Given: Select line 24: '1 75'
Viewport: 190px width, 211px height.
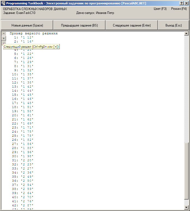Looking at the screenshot, I should coord(23,132).
